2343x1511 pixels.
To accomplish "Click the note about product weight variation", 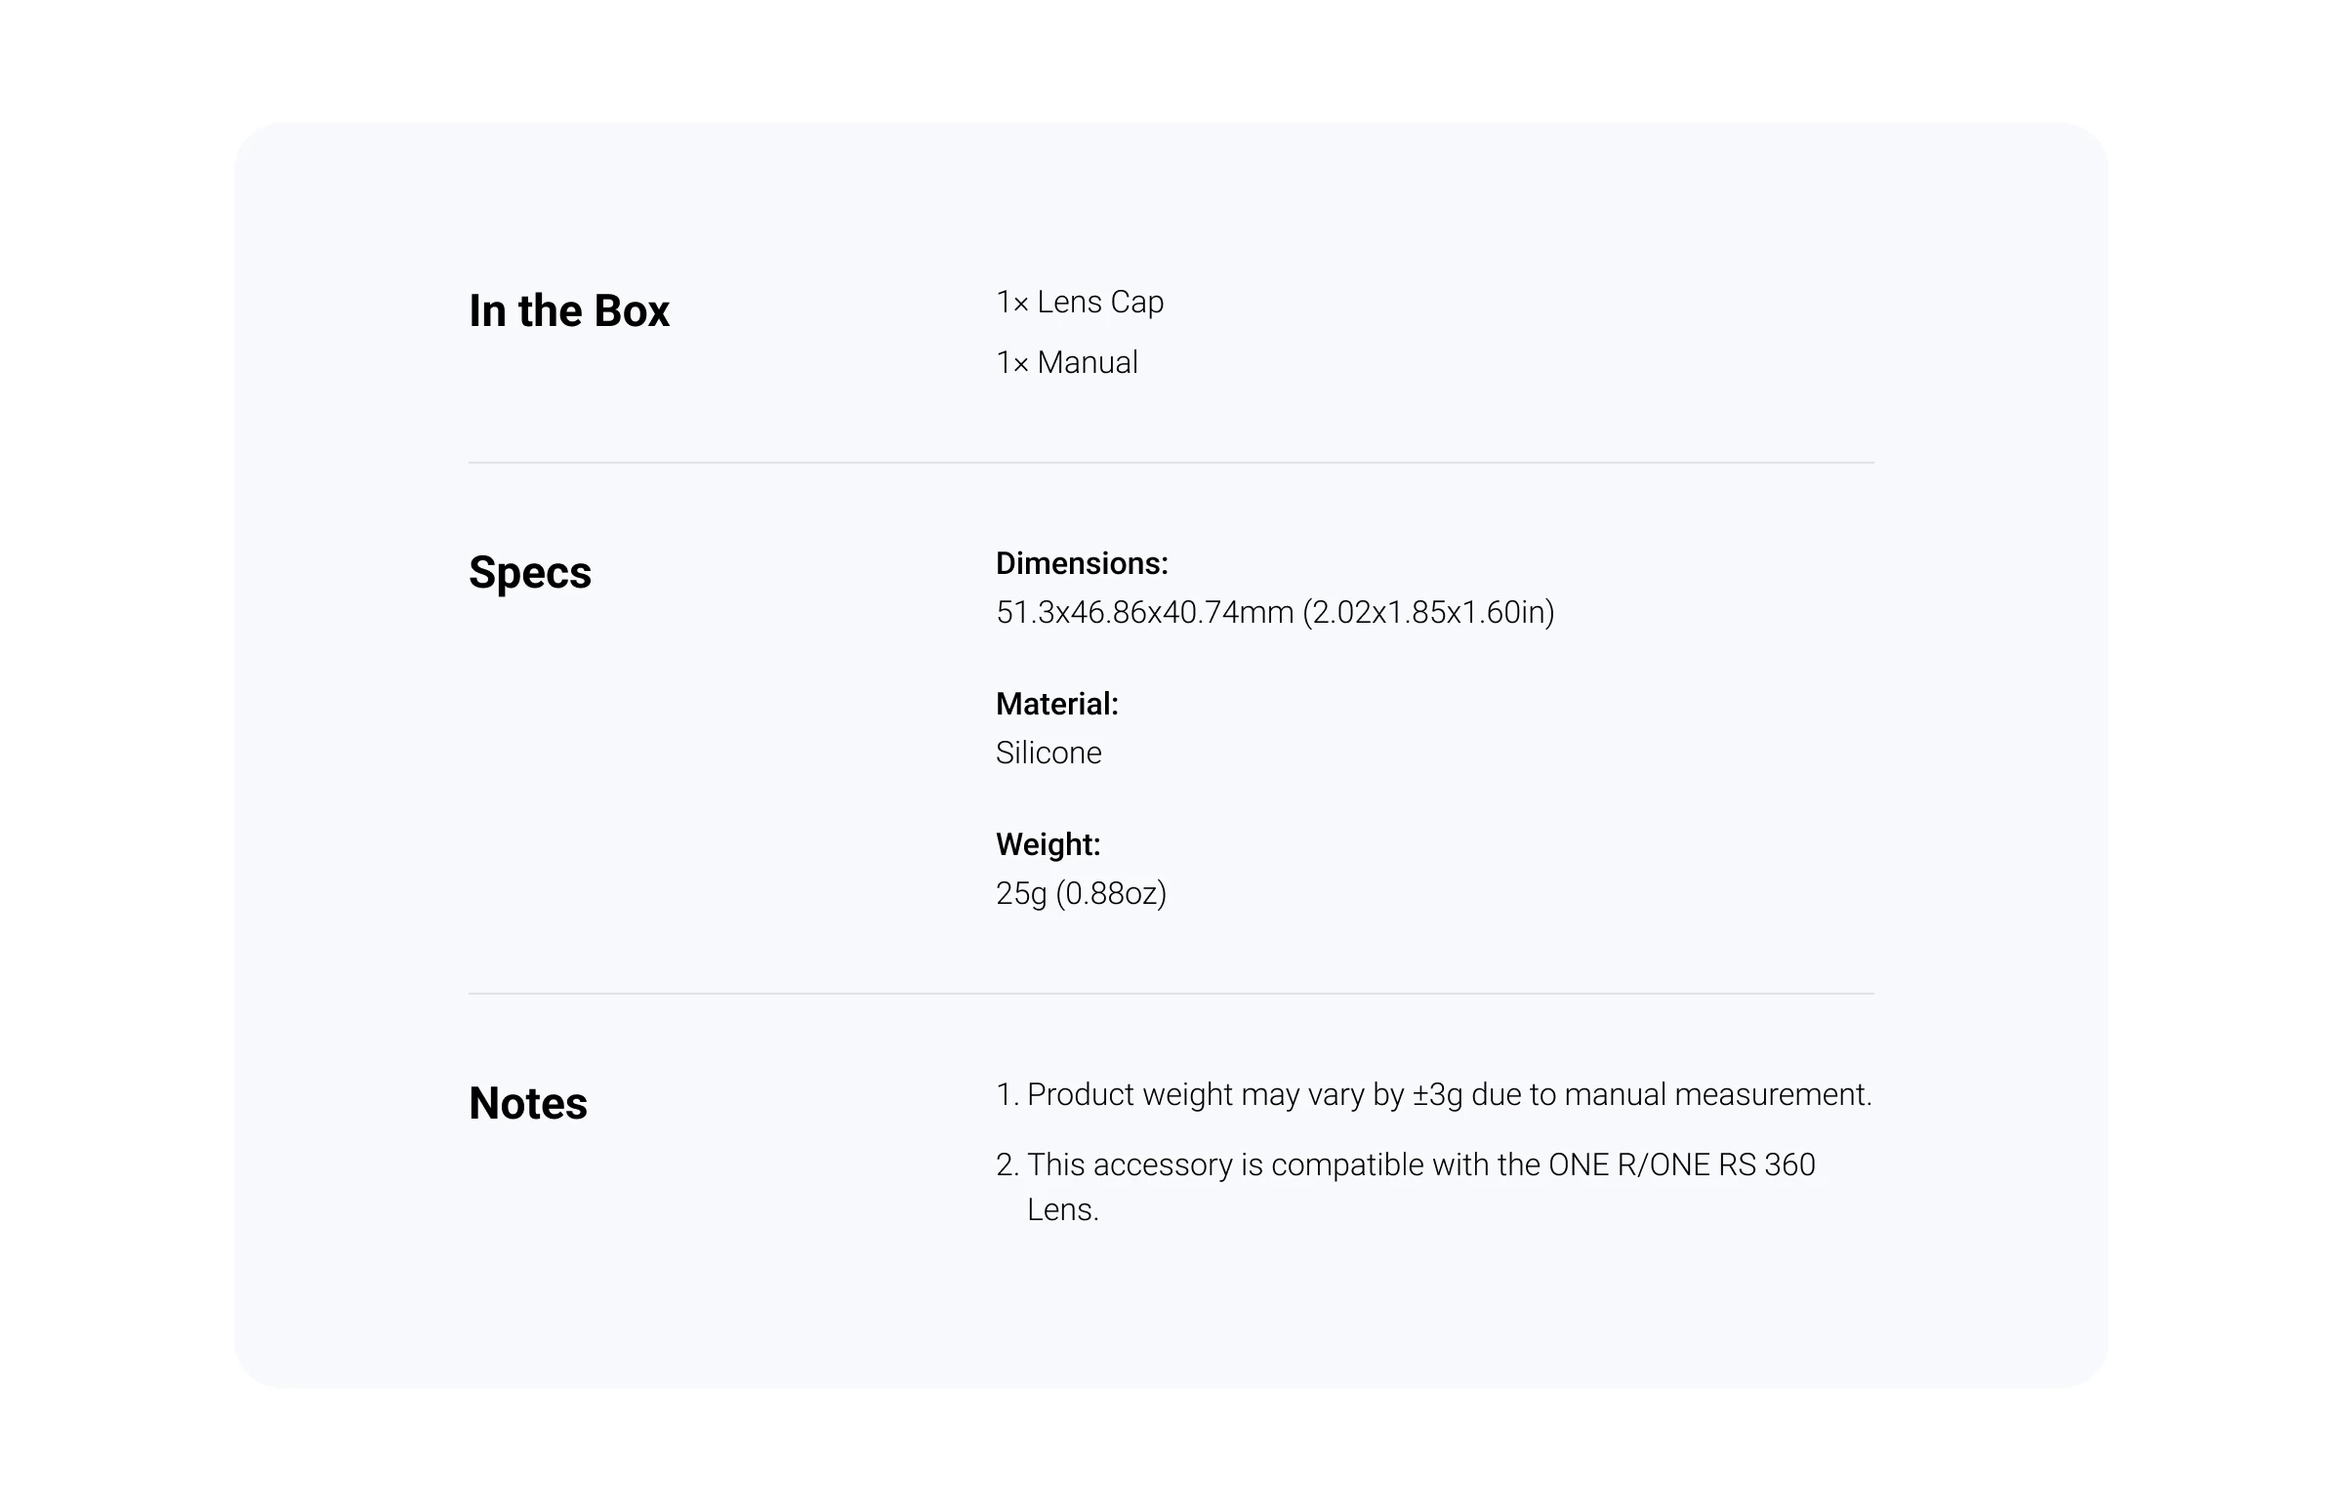I will point(1433,1095).
